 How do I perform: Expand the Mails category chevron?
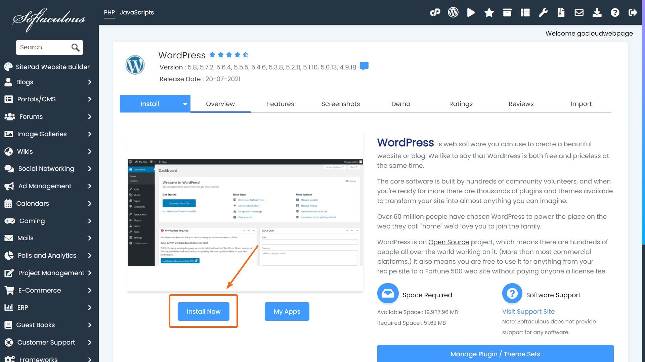pos(90,238)
